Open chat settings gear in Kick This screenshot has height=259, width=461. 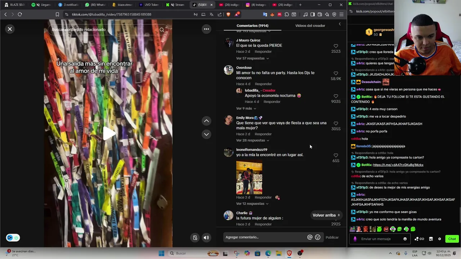pos(439,239)
